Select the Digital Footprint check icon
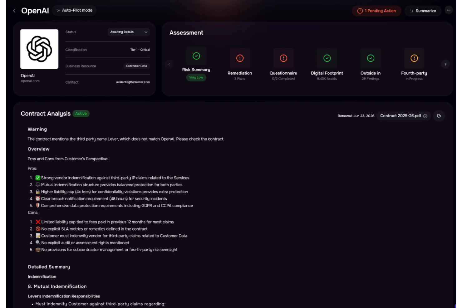Image resolution: width=462 pixels, height=308 pixels. (x=327, y=58)
